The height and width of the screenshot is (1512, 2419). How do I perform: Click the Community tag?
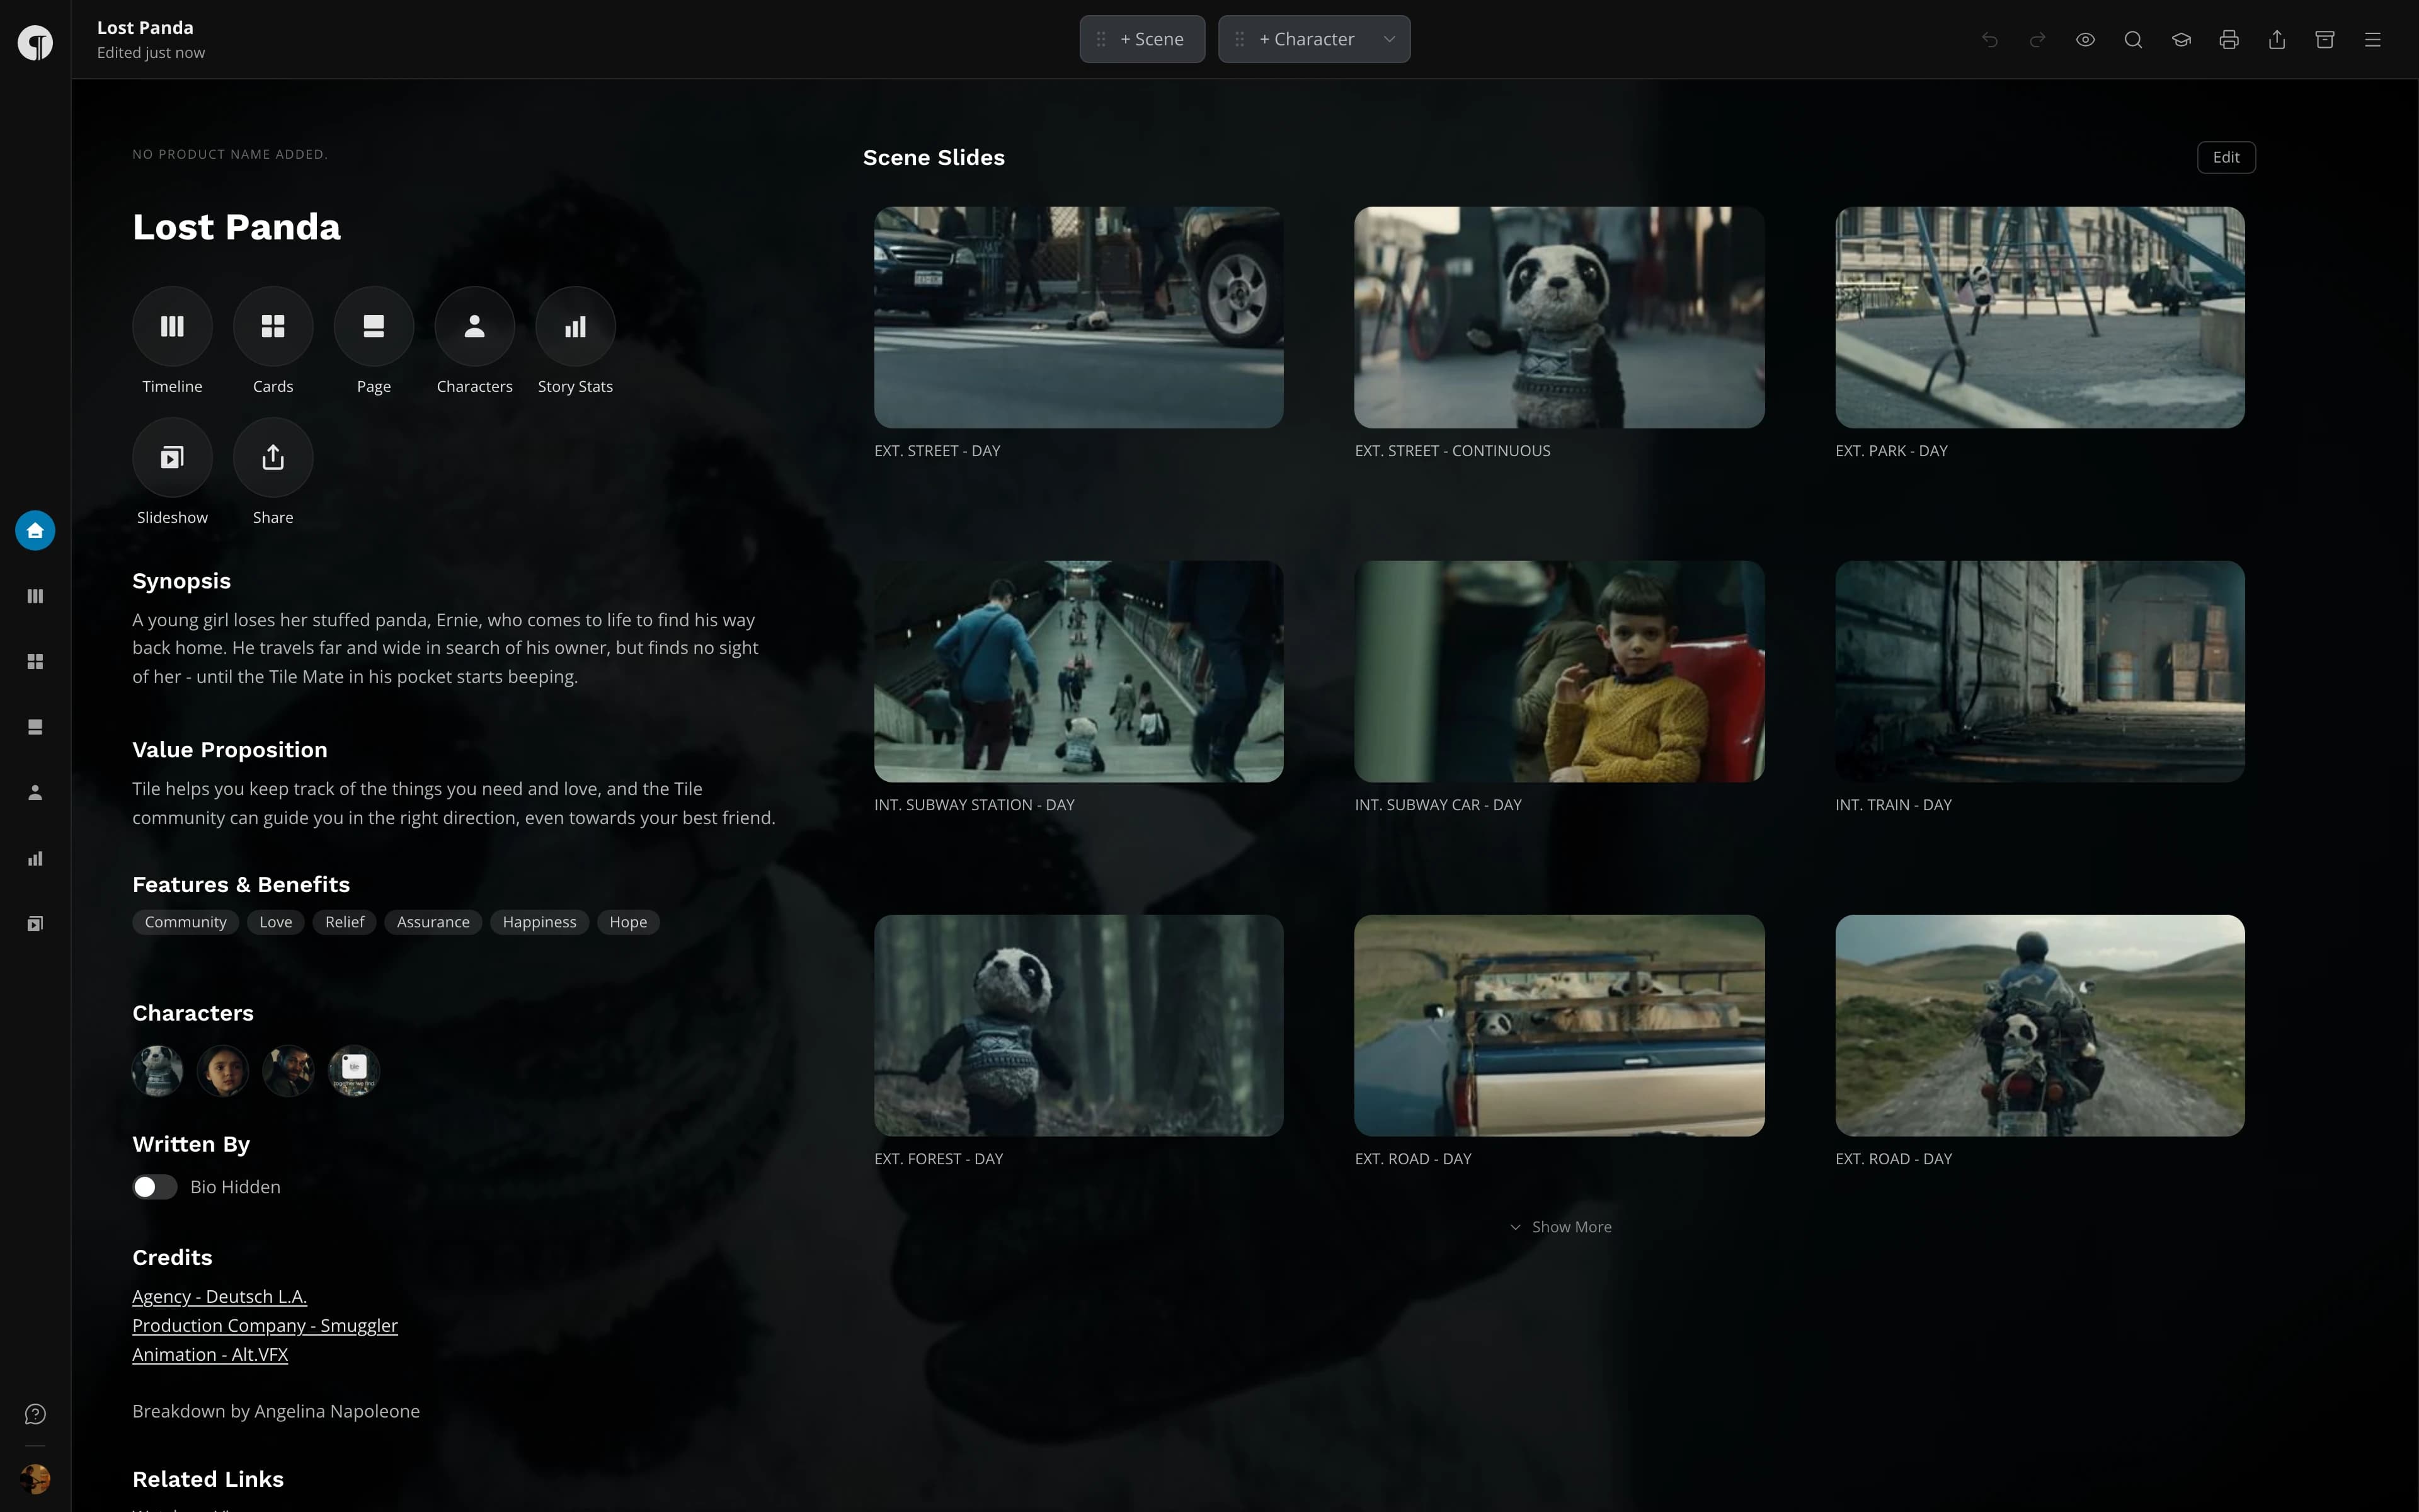point(186,922)
